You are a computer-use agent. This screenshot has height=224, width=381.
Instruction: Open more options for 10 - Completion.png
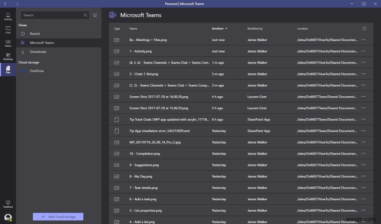click(363, 153)
